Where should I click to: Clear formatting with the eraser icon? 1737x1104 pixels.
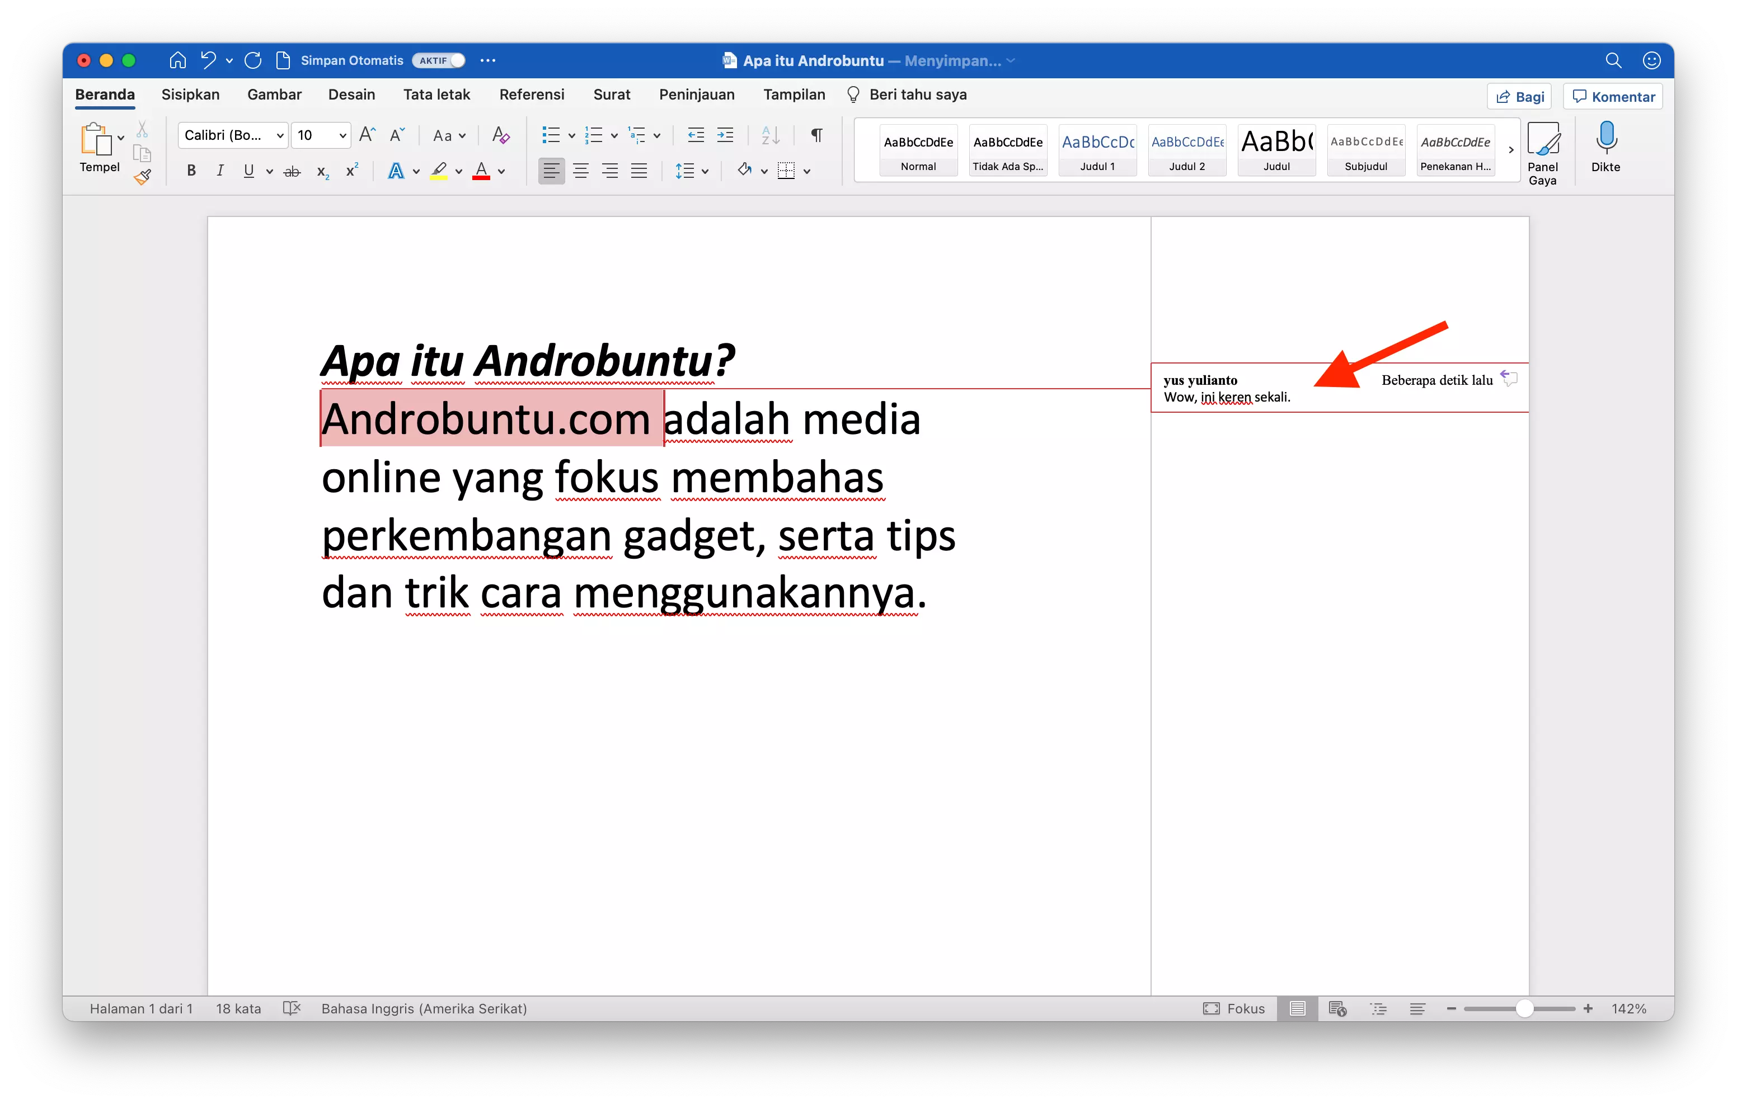point(500,135)
